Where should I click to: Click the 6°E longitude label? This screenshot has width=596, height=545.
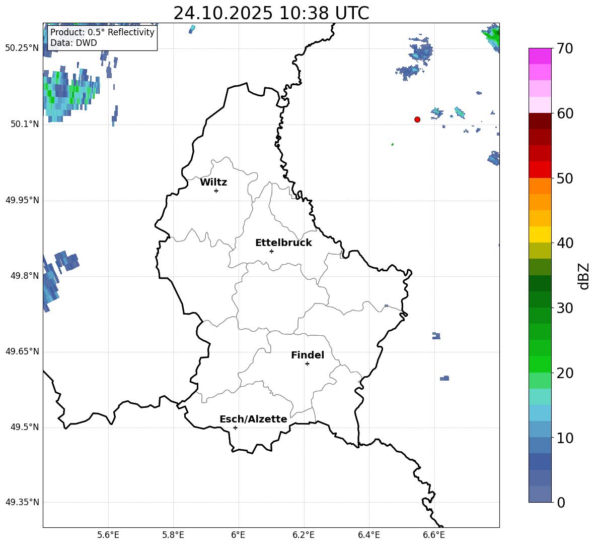238,535
